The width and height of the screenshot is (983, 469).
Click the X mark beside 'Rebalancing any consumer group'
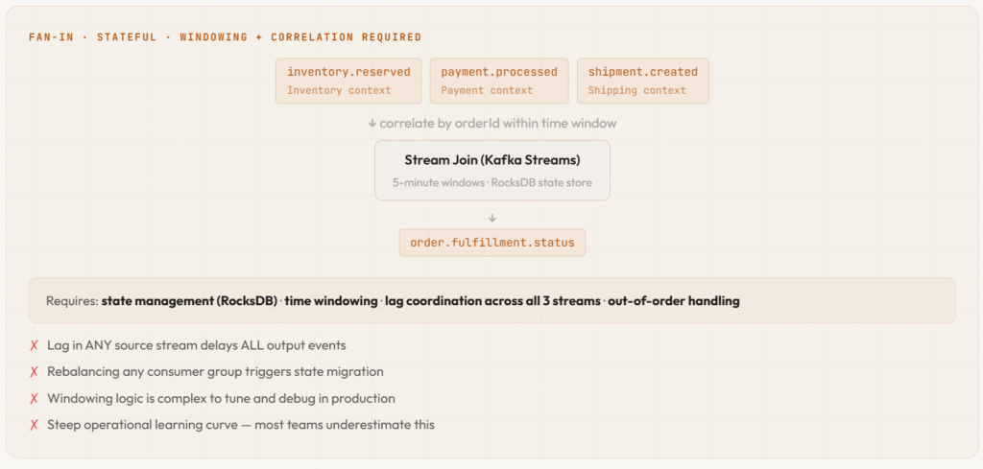tap(35, 372)
